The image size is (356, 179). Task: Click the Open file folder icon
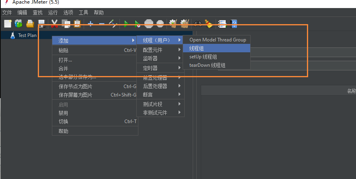click(x=30, y=24)
